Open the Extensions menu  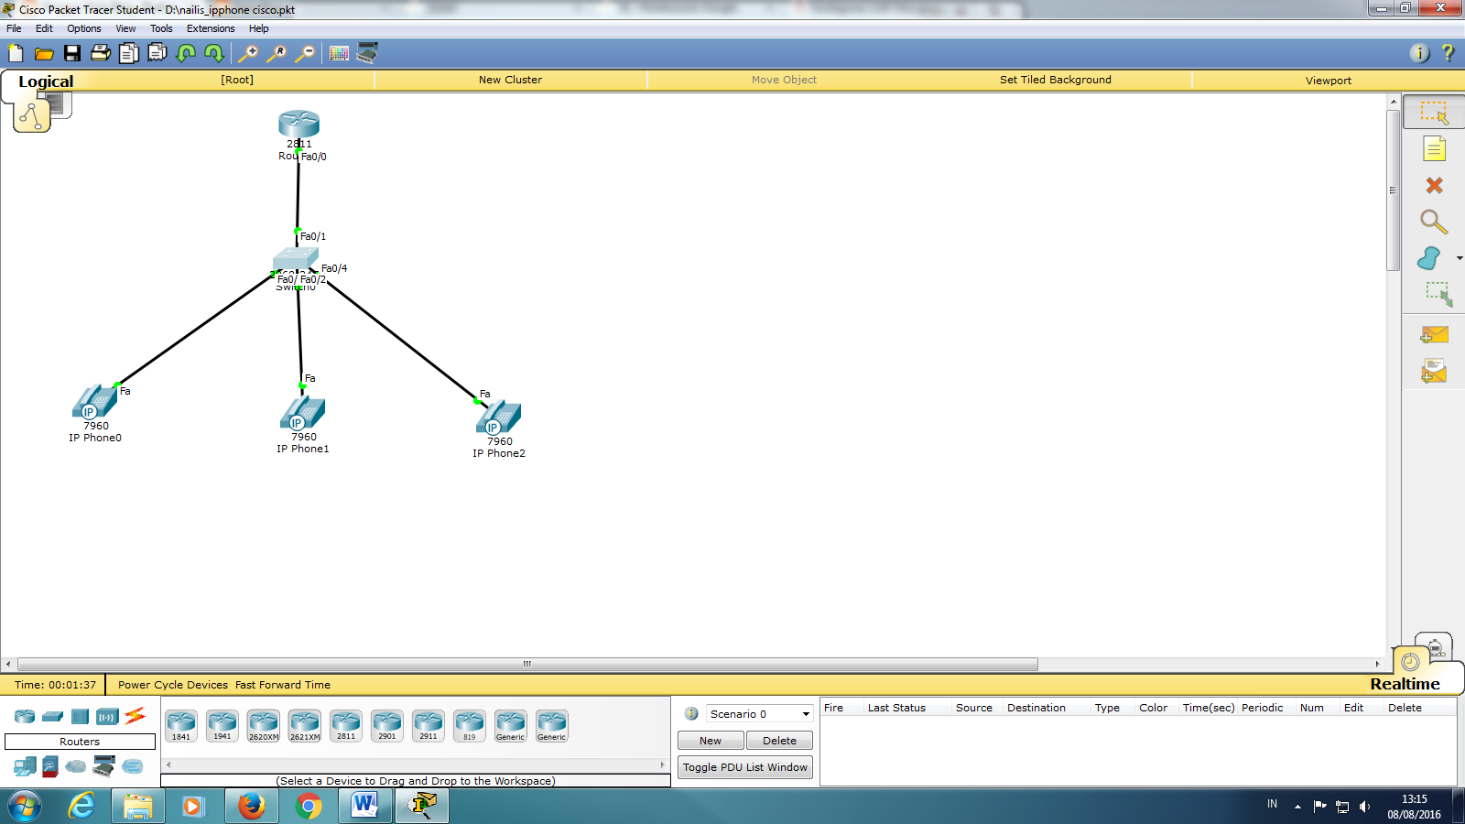(211, 28)
